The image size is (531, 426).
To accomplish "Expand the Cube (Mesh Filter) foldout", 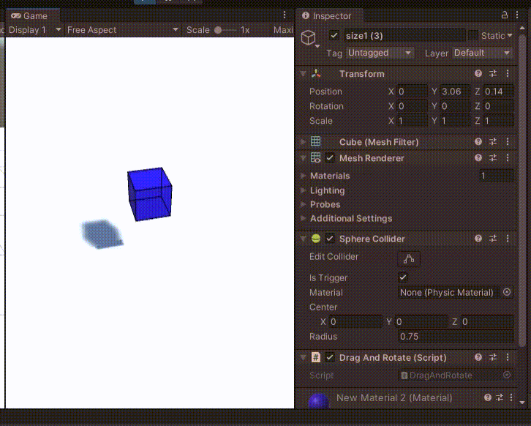I will [x=304, y=142].
